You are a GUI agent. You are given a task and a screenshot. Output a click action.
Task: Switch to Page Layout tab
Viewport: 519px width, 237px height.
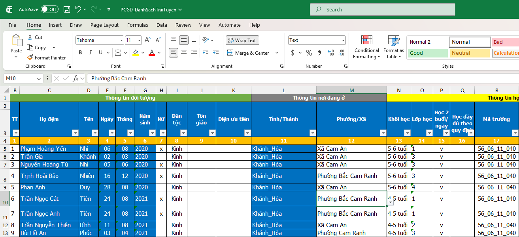[x=104, y=25]
